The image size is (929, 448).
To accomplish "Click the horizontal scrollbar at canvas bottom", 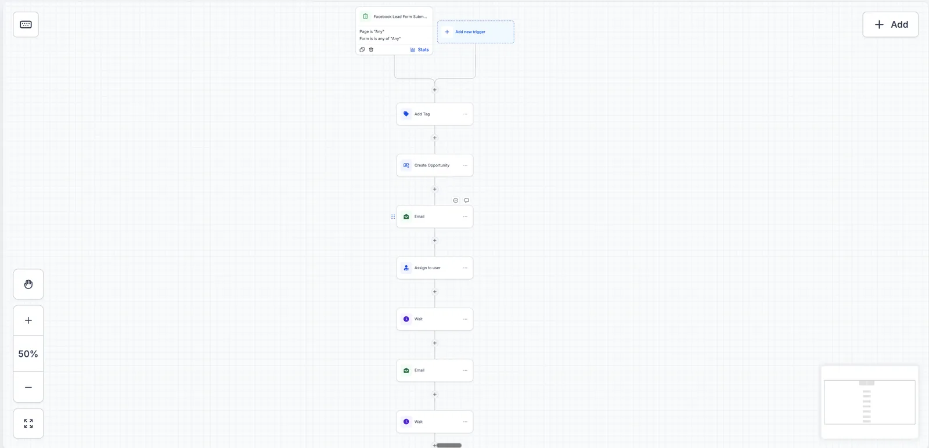I will (x=449, y=446).
